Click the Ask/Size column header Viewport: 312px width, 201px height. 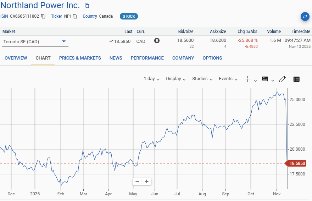(218, 32)
